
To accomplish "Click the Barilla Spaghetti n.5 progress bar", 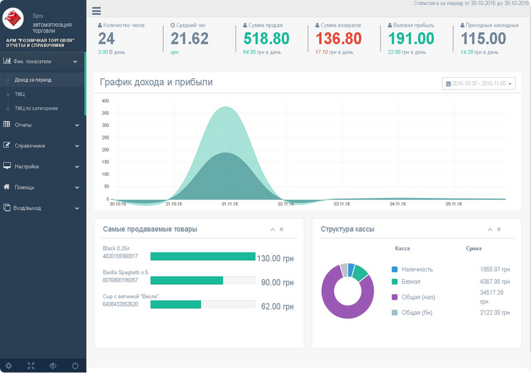I will click(203, 280).
